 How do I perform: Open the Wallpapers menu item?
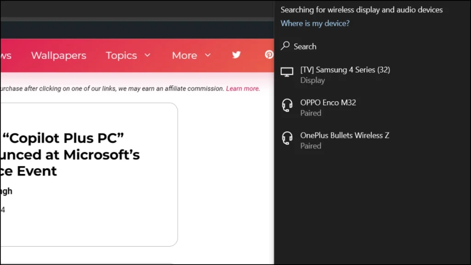click(x=58, y=55)
